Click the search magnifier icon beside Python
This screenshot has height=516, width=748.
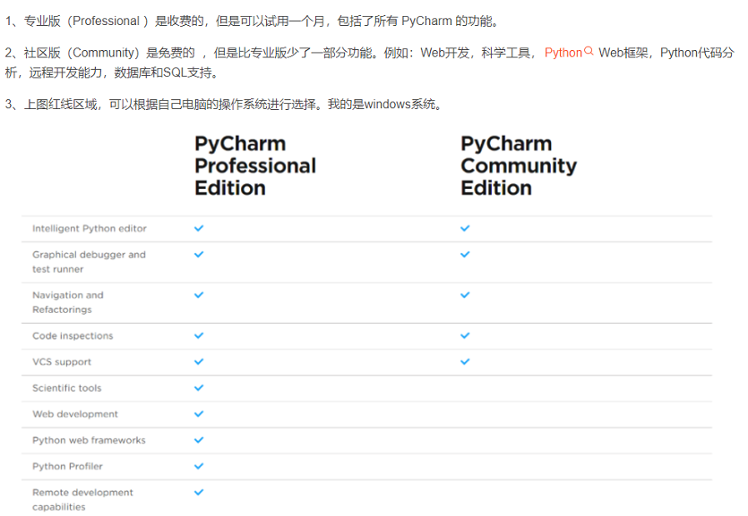[589, 51]
